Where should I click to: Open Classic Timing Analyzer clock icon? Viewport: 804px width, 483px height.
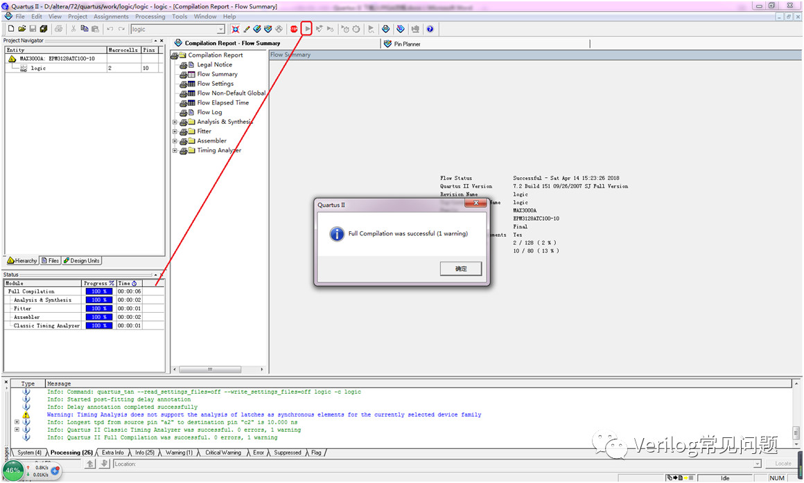coord(356,29)
